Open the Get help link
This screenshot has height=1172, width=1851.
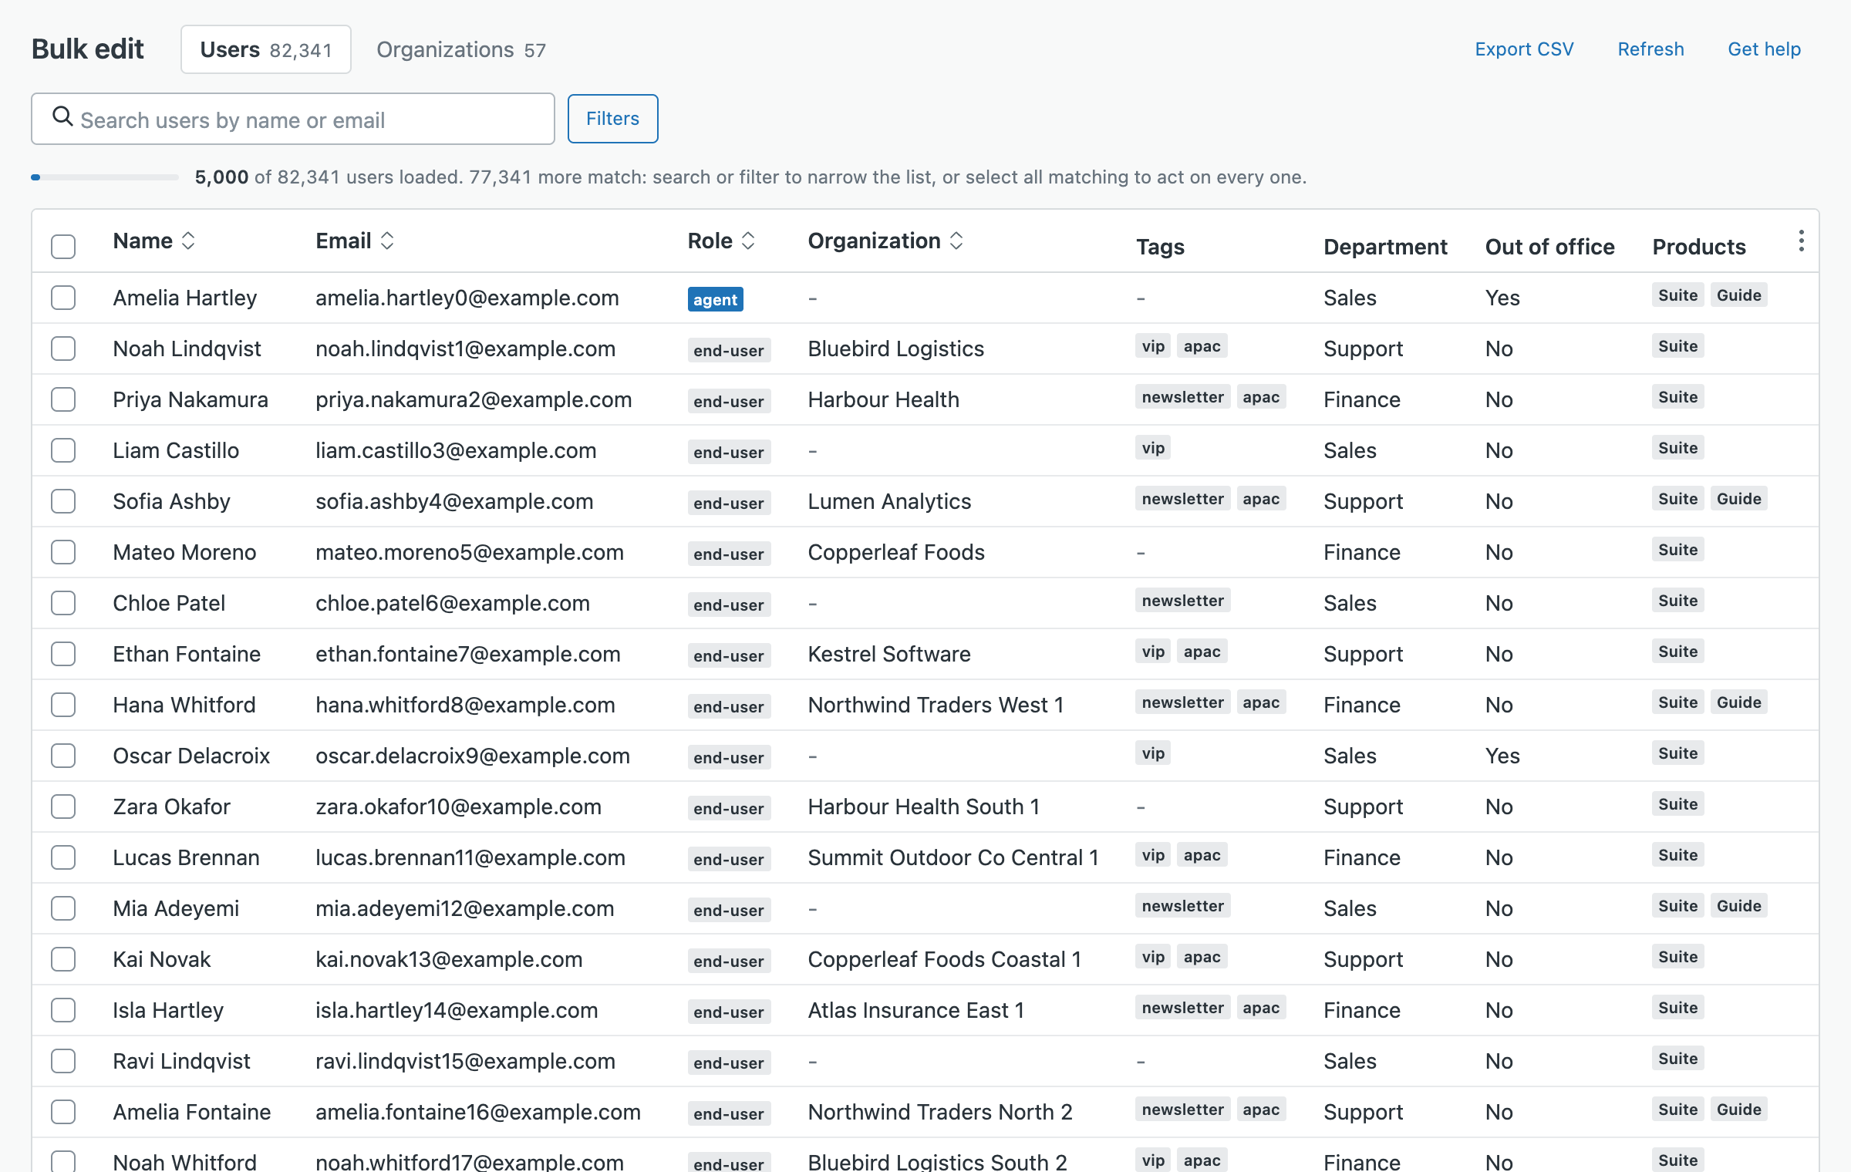pos(1764,49)
